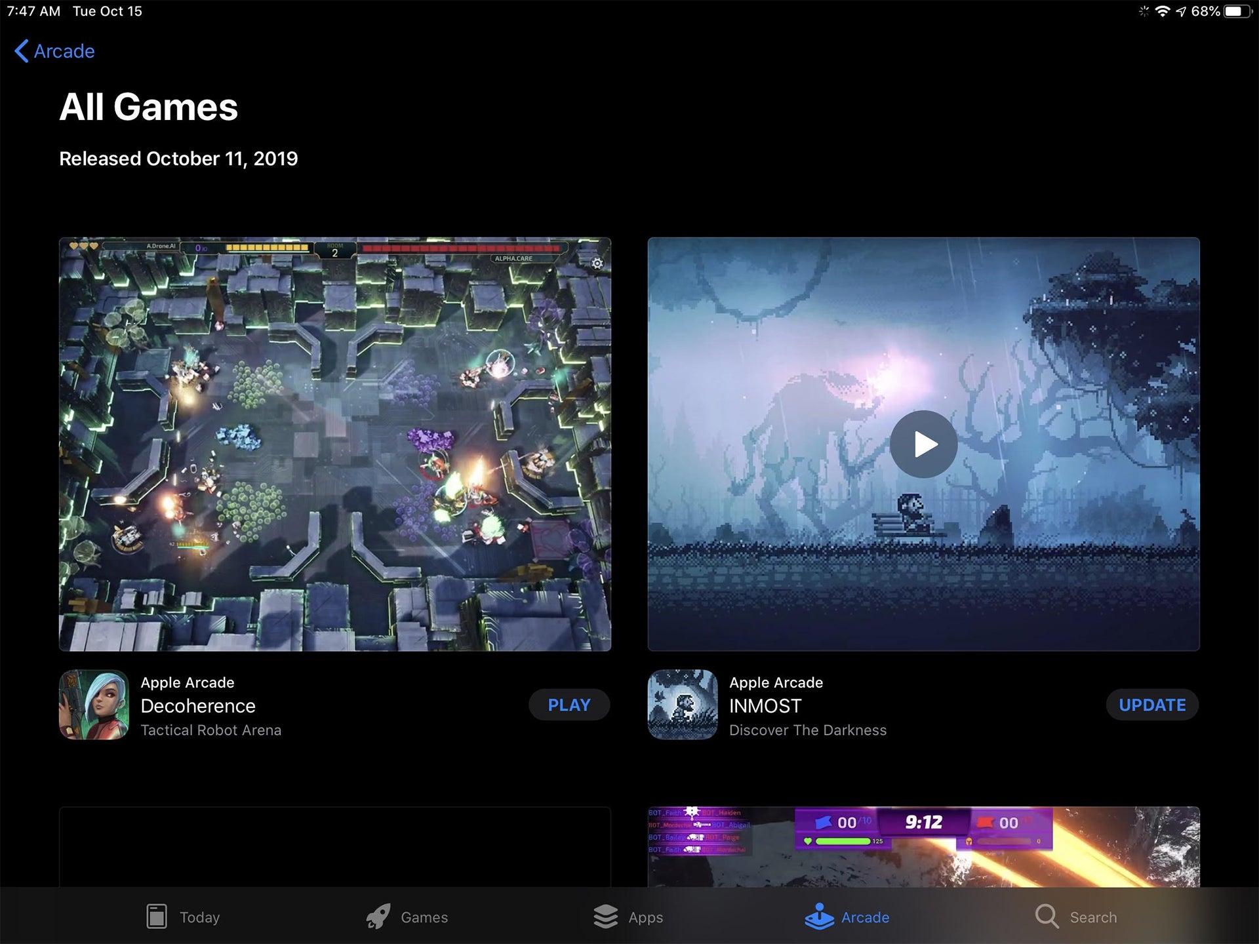Open the Games tab rocket icon
This screenshot has width=1259, height=944.
click(x=378, y=916)
